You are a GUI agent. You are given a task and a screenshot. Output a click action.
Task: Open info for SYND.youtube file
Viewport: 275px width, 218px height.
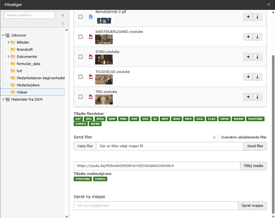257,57
